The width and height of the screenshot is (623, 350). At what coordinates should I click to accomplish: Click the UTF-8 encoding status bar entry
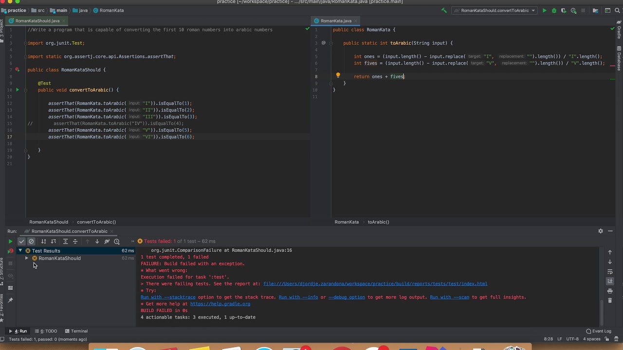[572, 339]
